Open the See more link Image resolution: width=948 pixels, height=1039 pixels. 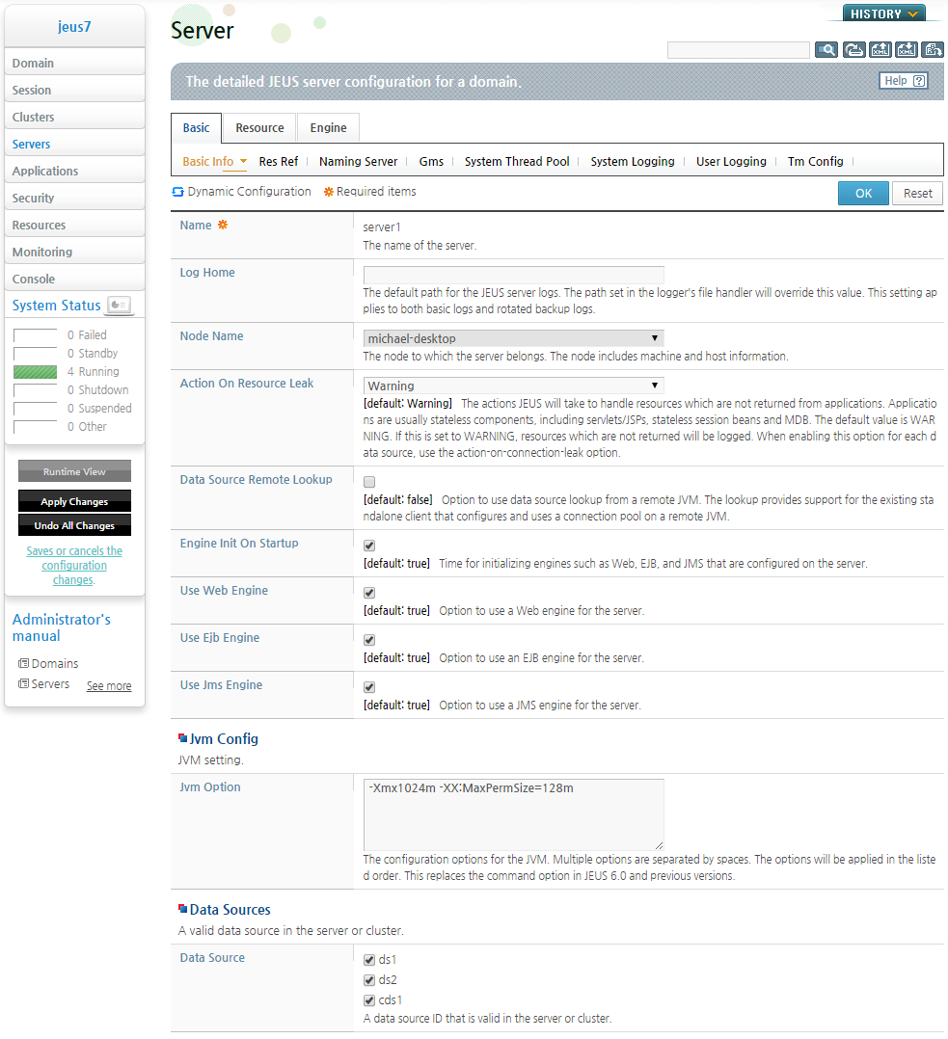[x=109, y=686]
